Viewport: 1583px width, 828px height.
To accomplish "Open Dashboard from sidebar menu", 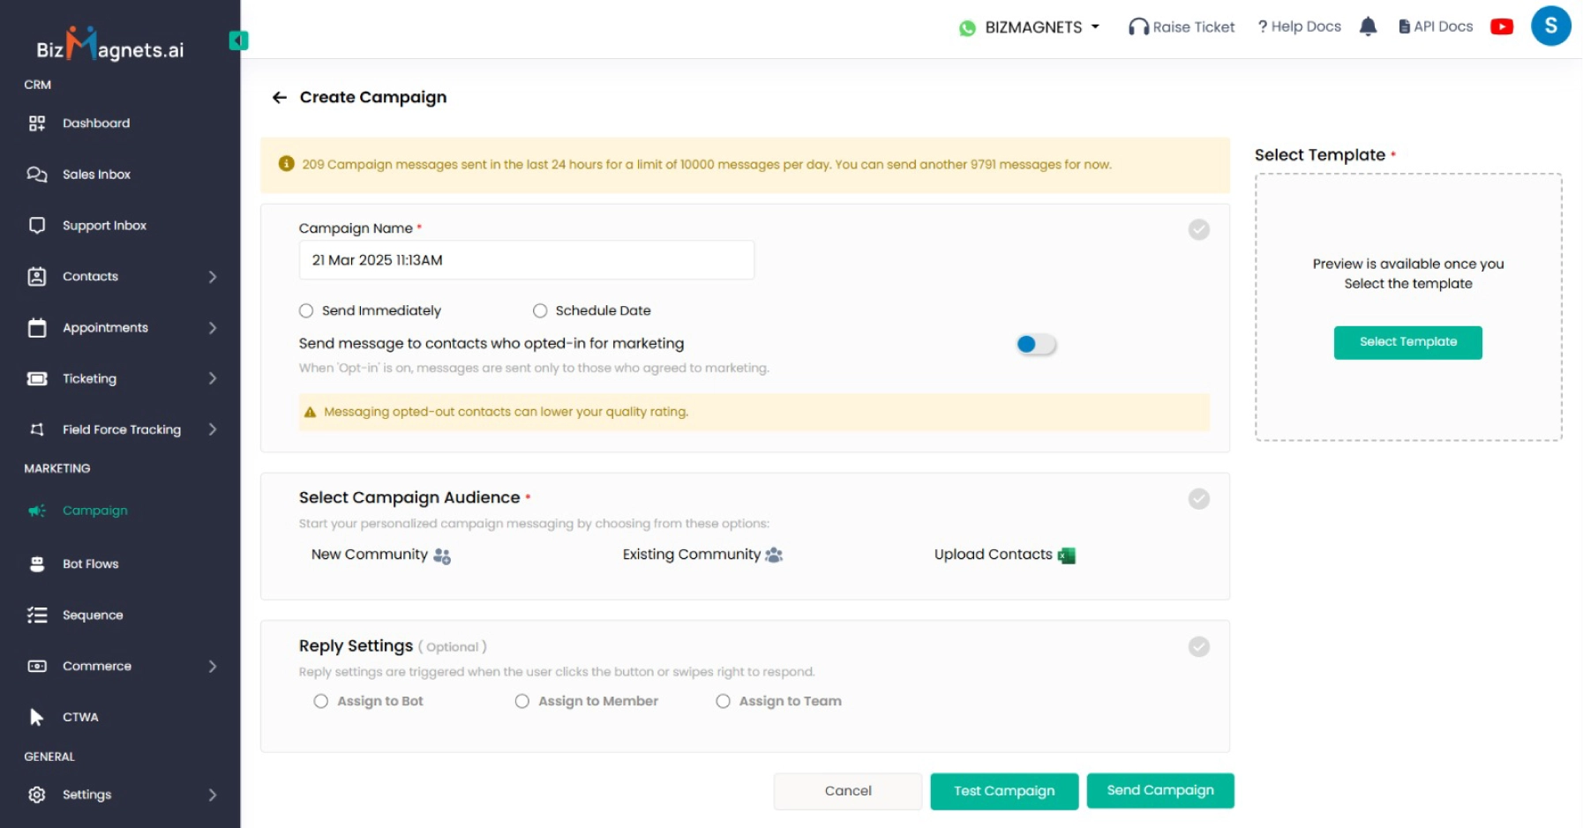I will click(96, 123).
